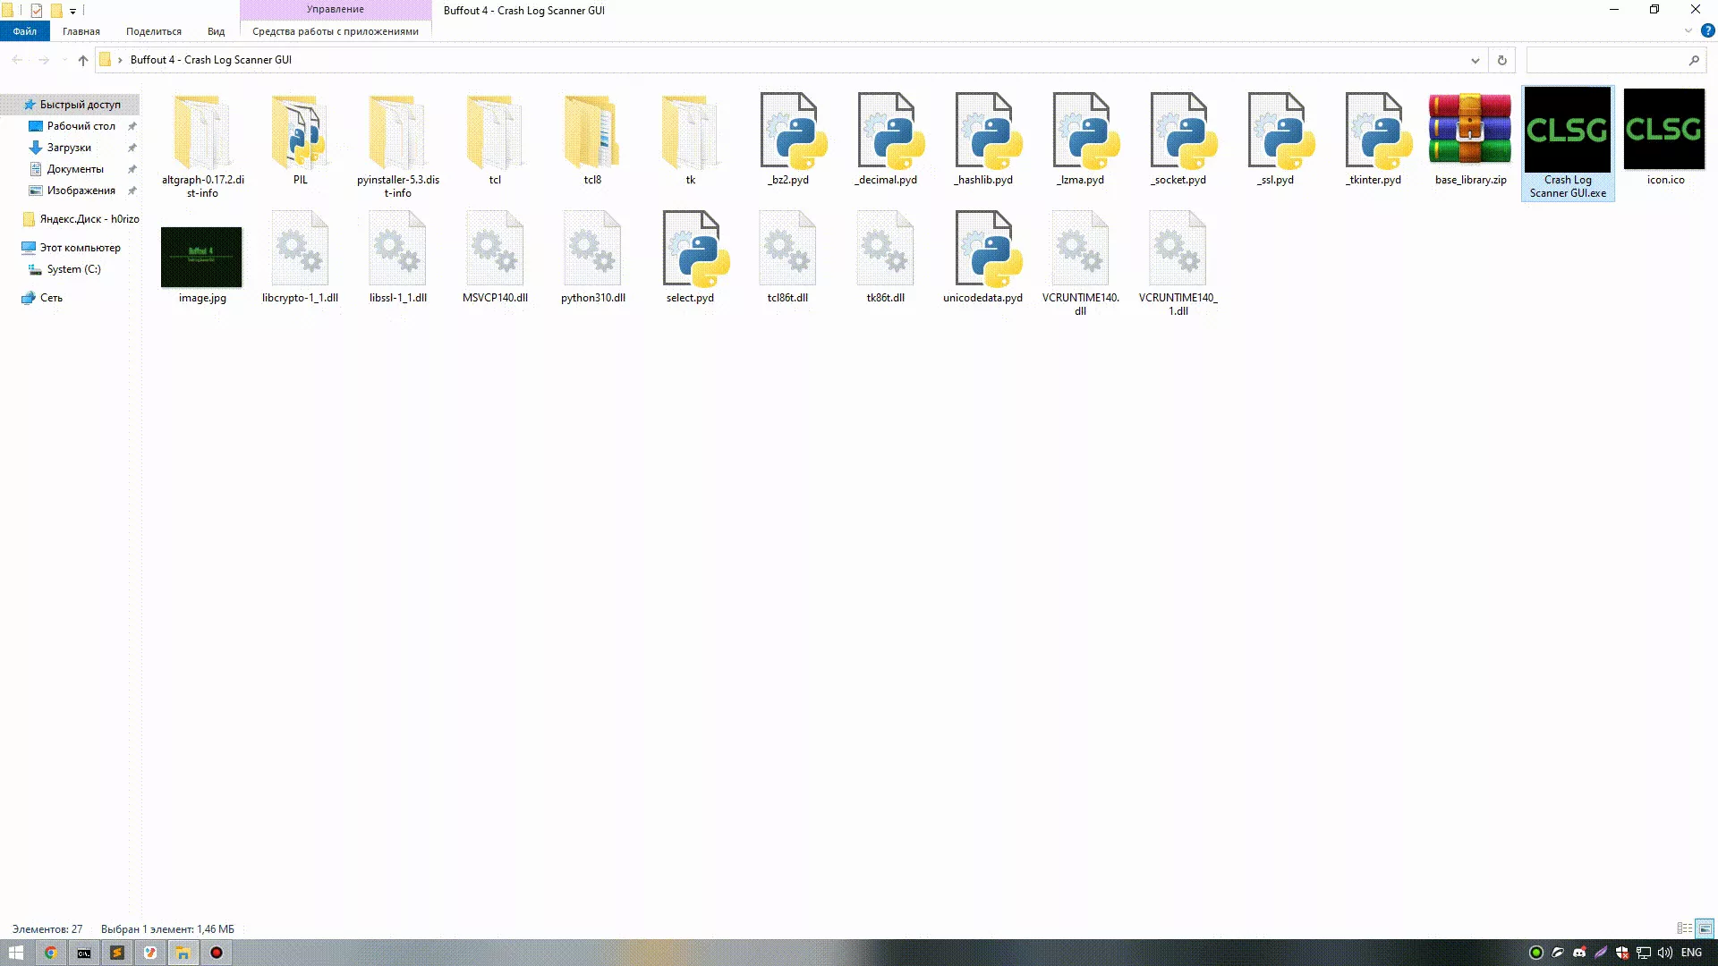Viewport: 1718px width, 966px height.
Task: Click the refresh button in address bar
Action: coord(1502,60)
